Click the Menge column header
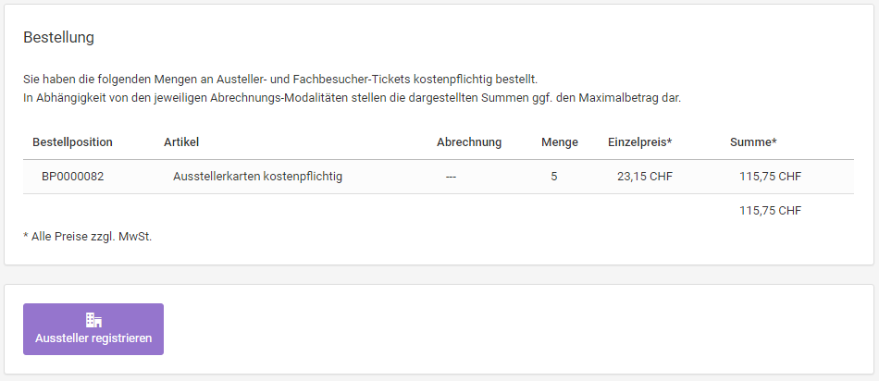879x381 pixels. [560, 142]
